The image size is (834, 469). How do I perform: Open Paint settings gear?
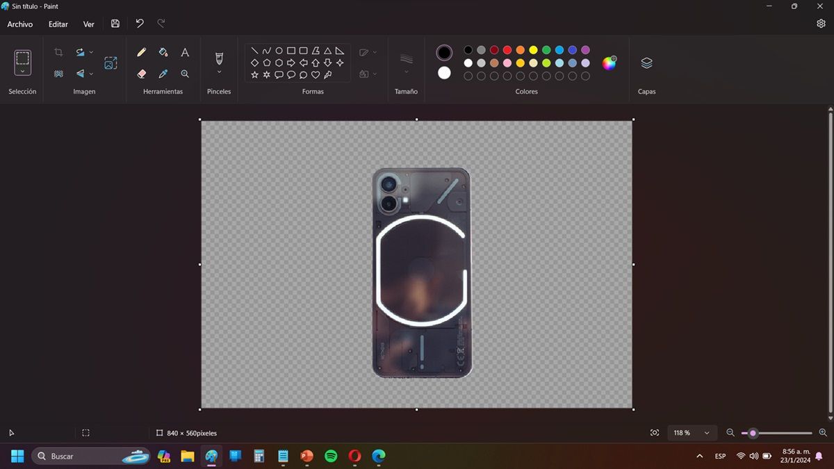pos(821,24)
